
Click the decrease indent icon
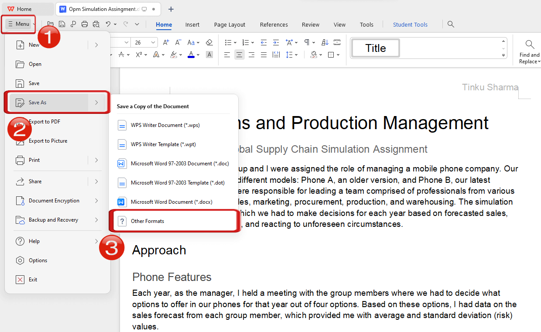[x=264, y=42]
